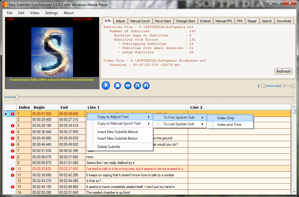Click the End column header
This screenshot has height=197, width=299.
[x=72, y=108]
